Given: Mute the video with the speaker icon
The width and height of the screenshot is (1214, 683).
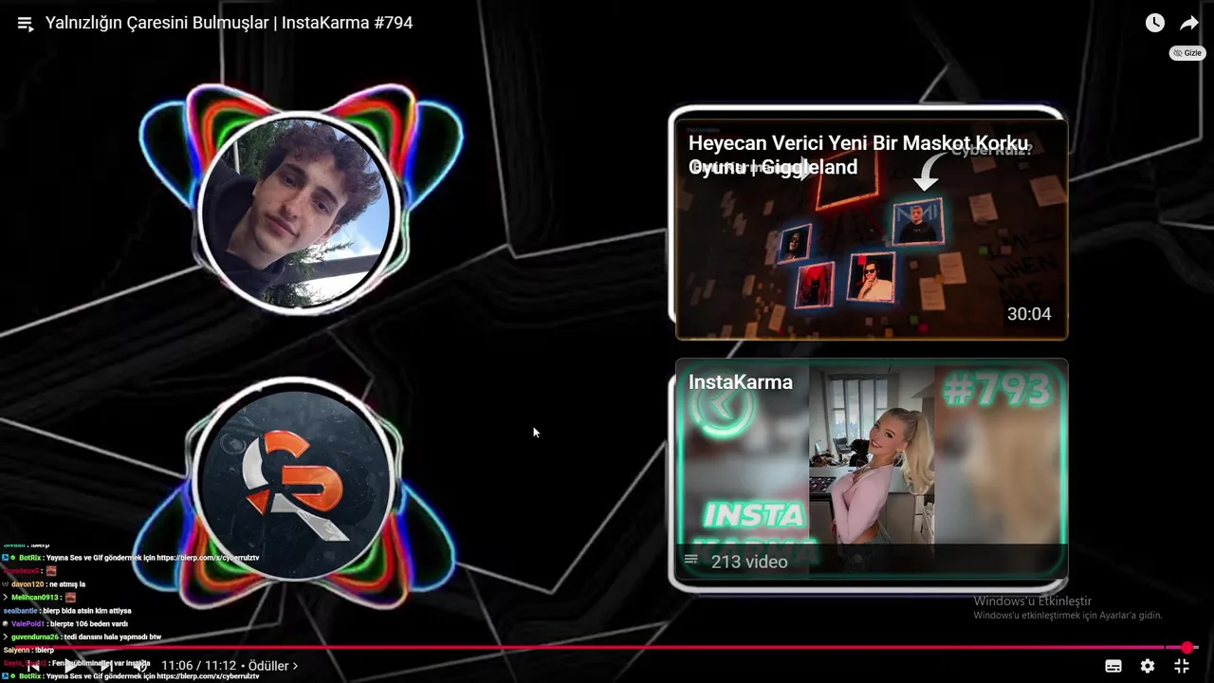Looking at the screenshot, I should point(140,666).
